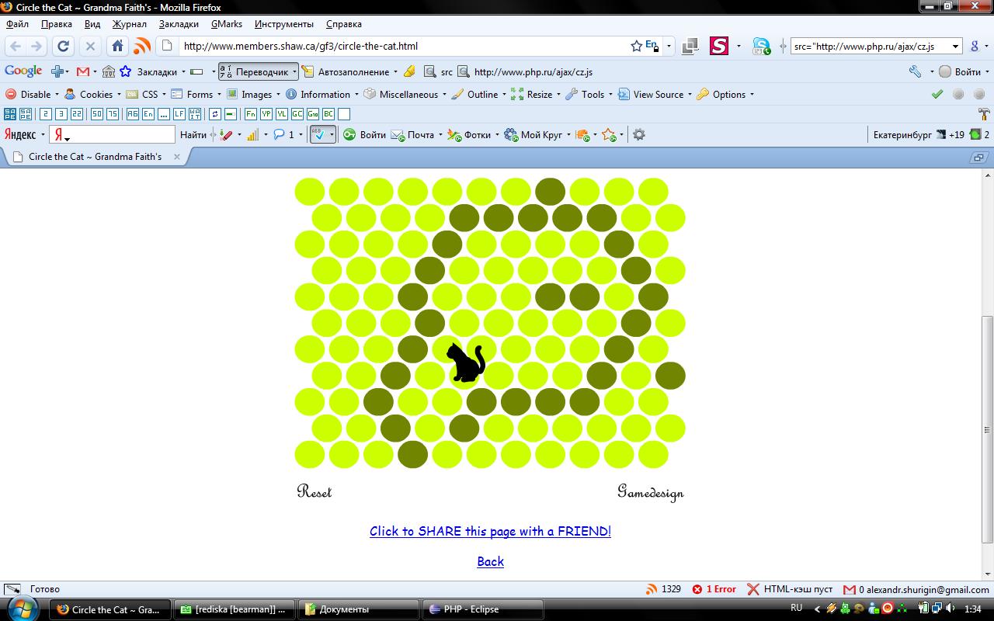Click the orange RSS feed icon

coord(141,46)
